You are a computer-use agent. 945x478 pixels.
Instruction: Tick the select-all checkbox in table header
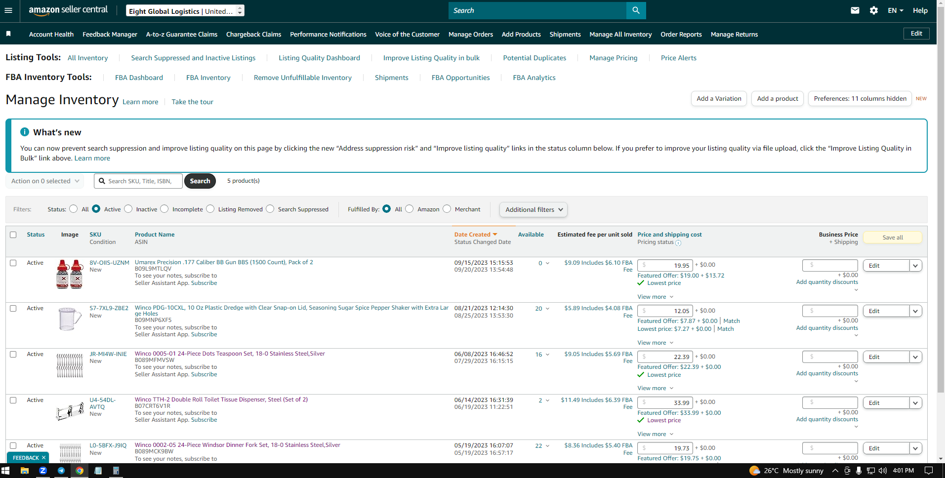13,235
